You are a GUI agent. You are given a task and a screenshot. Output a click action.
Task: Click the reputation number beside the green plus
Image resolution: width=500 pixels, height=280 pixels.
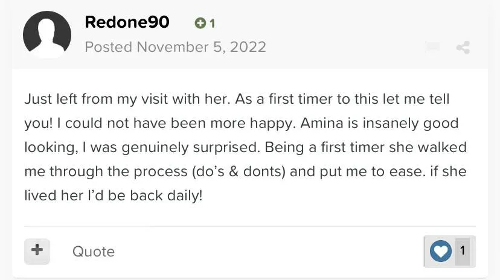coord(212,24)
